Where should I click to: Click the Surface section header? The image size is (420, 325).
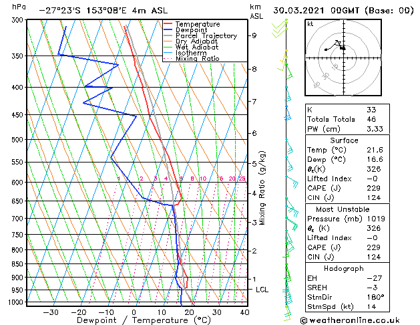click(344, 140)
